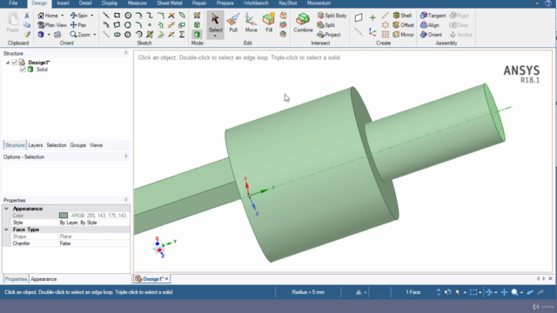
Task: Toggle Design1 visibility checkbox
Action: coord(14,63)
